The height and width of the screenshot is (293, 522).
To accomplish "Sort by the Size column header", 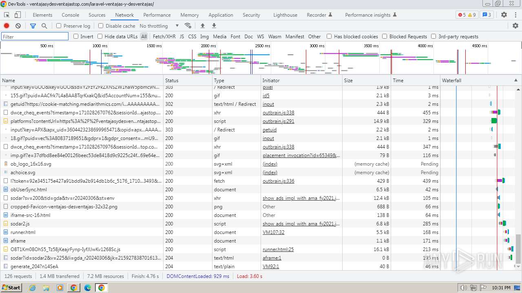I will pos(367,80).
